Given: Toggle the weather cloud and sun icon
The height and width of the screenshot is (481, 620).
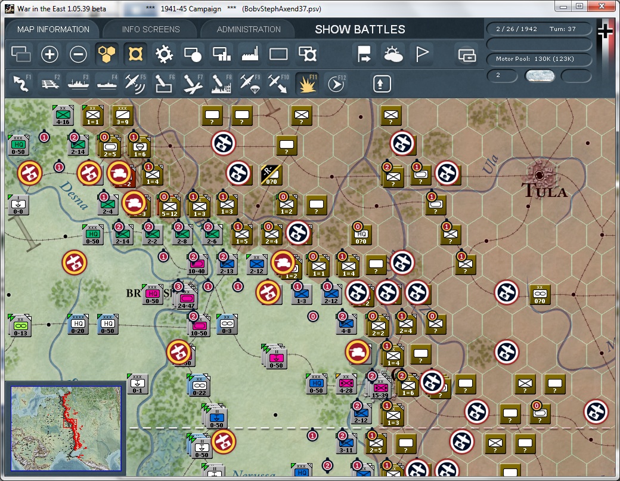Looking at the screenshot, I should click(393, 54).
